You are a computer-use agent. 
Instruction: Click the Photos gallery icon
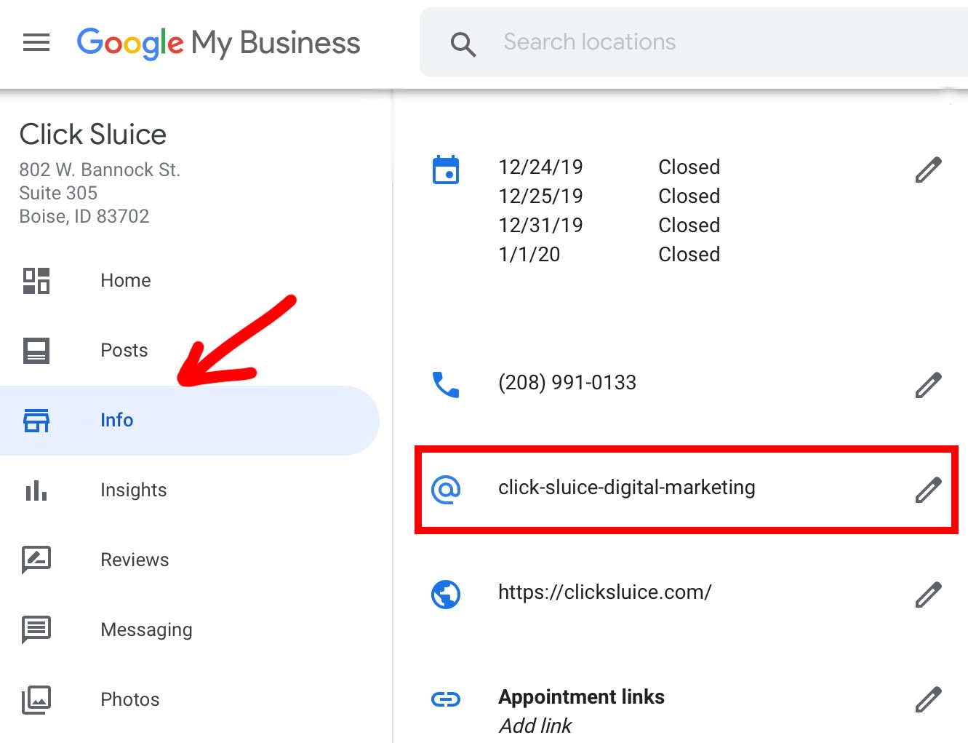(36, 700)
